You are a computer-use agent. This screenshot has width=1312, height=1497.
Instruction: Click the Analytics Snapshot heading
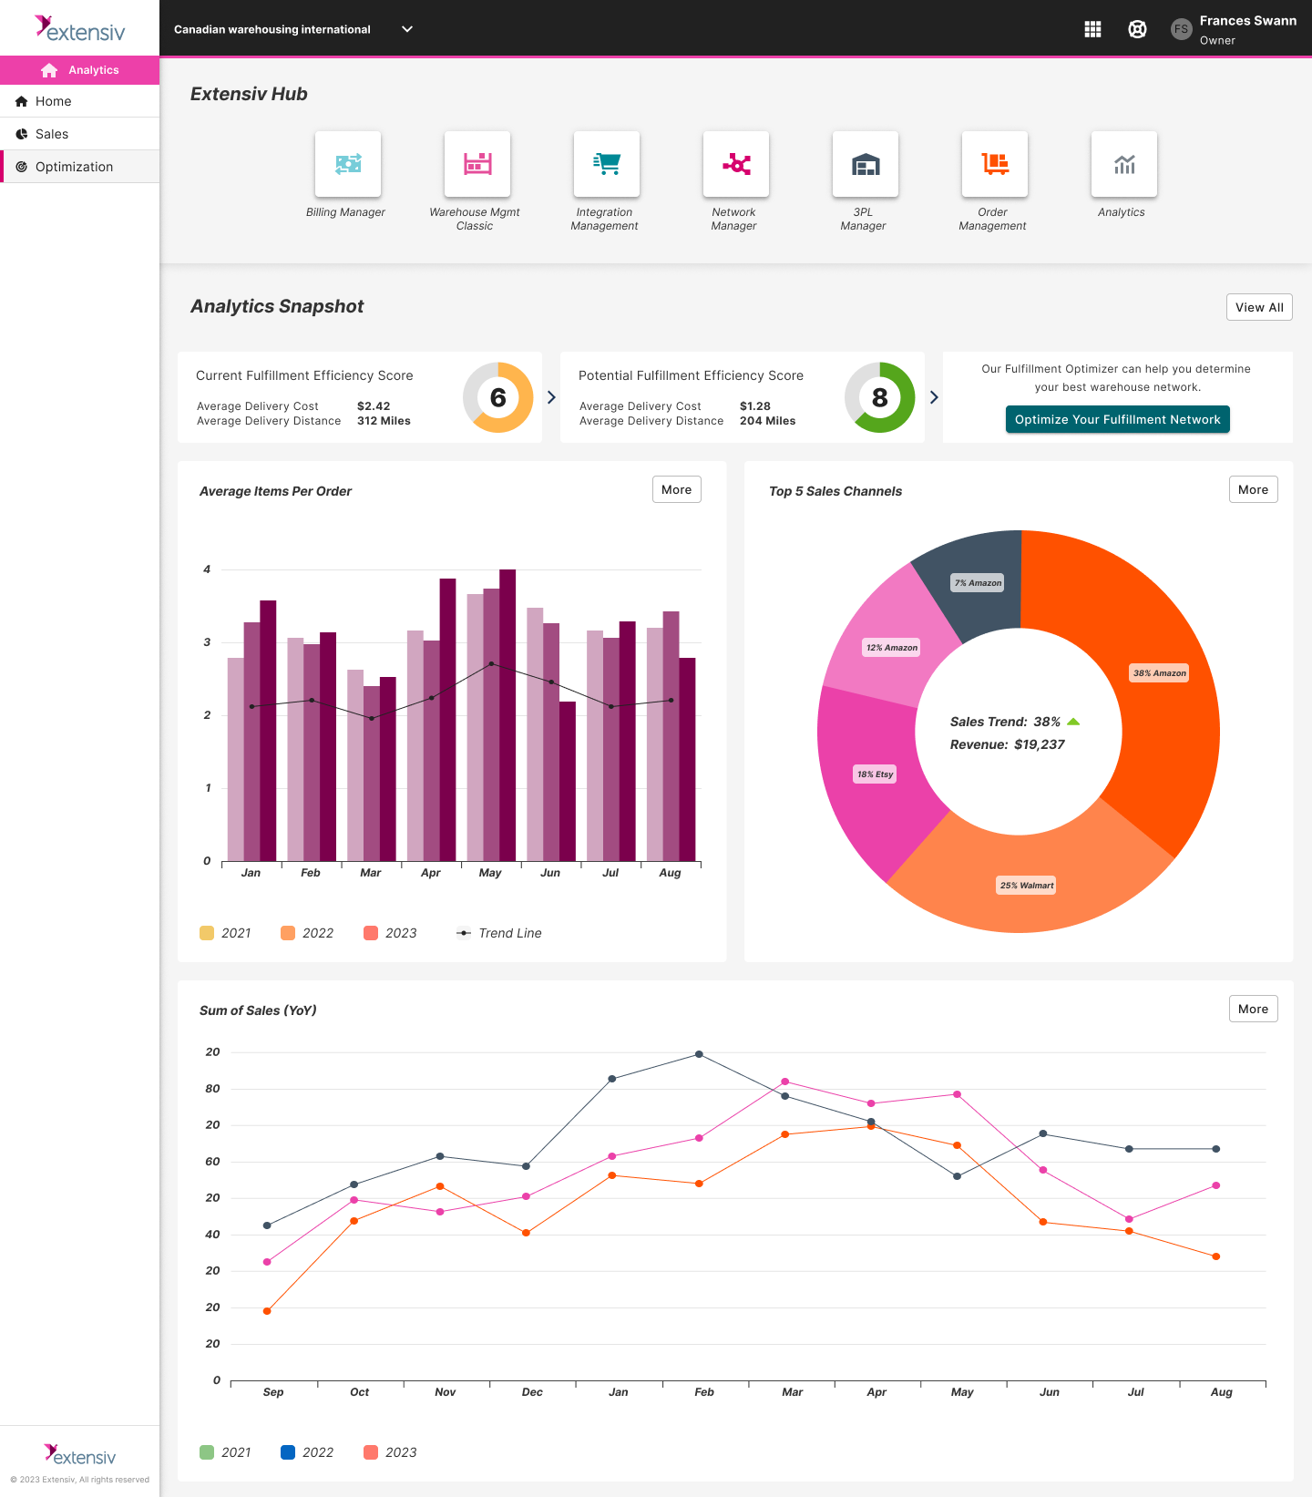tap(277, 307)
